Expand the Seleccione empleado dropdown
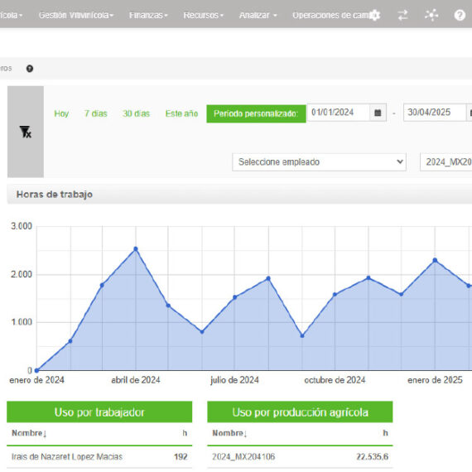 coord(319,162)
